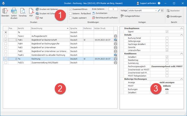
Task: Uncheck the Fa Rechnung row checkbox
Action: click(x=6, y=59)
